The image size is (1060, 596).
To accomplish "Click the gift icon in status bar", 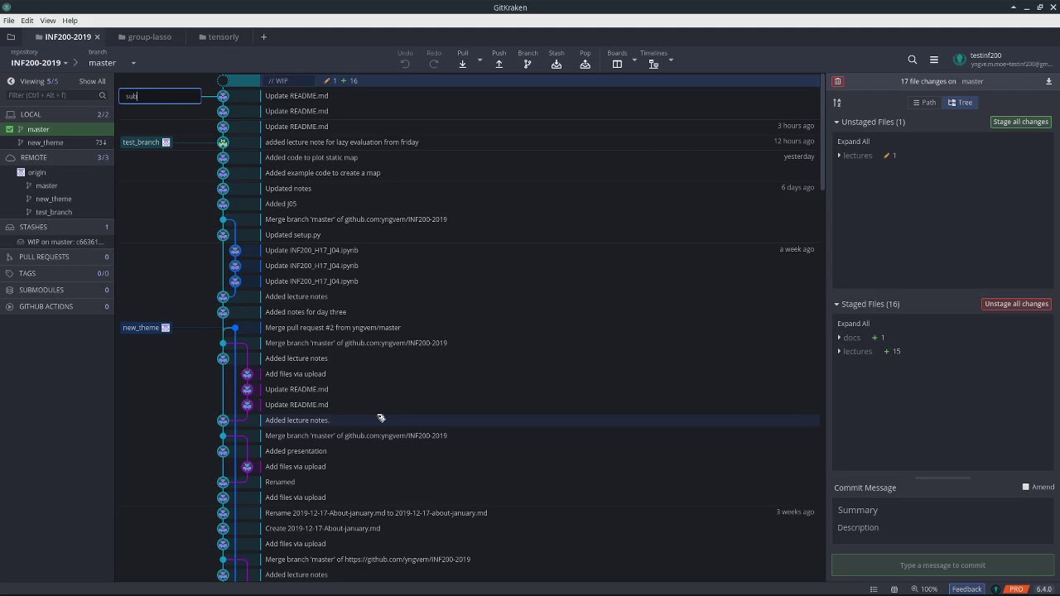I will pos(894,589).
